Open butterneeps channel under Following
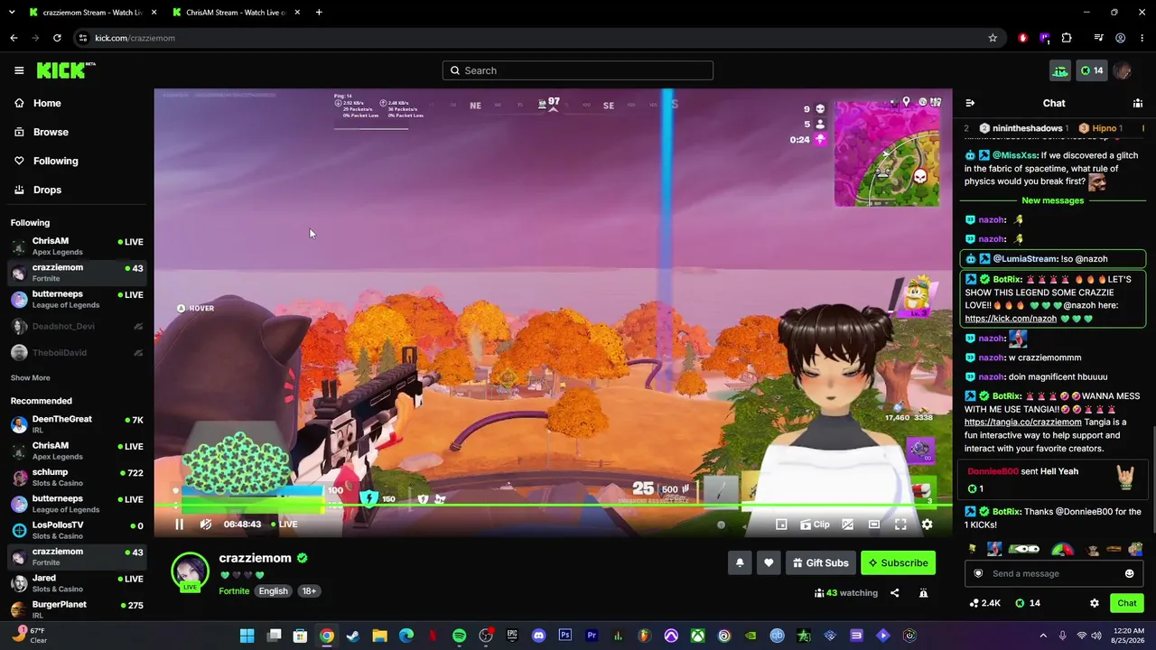Screen dimensions: 1156x650 coord(77,300)
